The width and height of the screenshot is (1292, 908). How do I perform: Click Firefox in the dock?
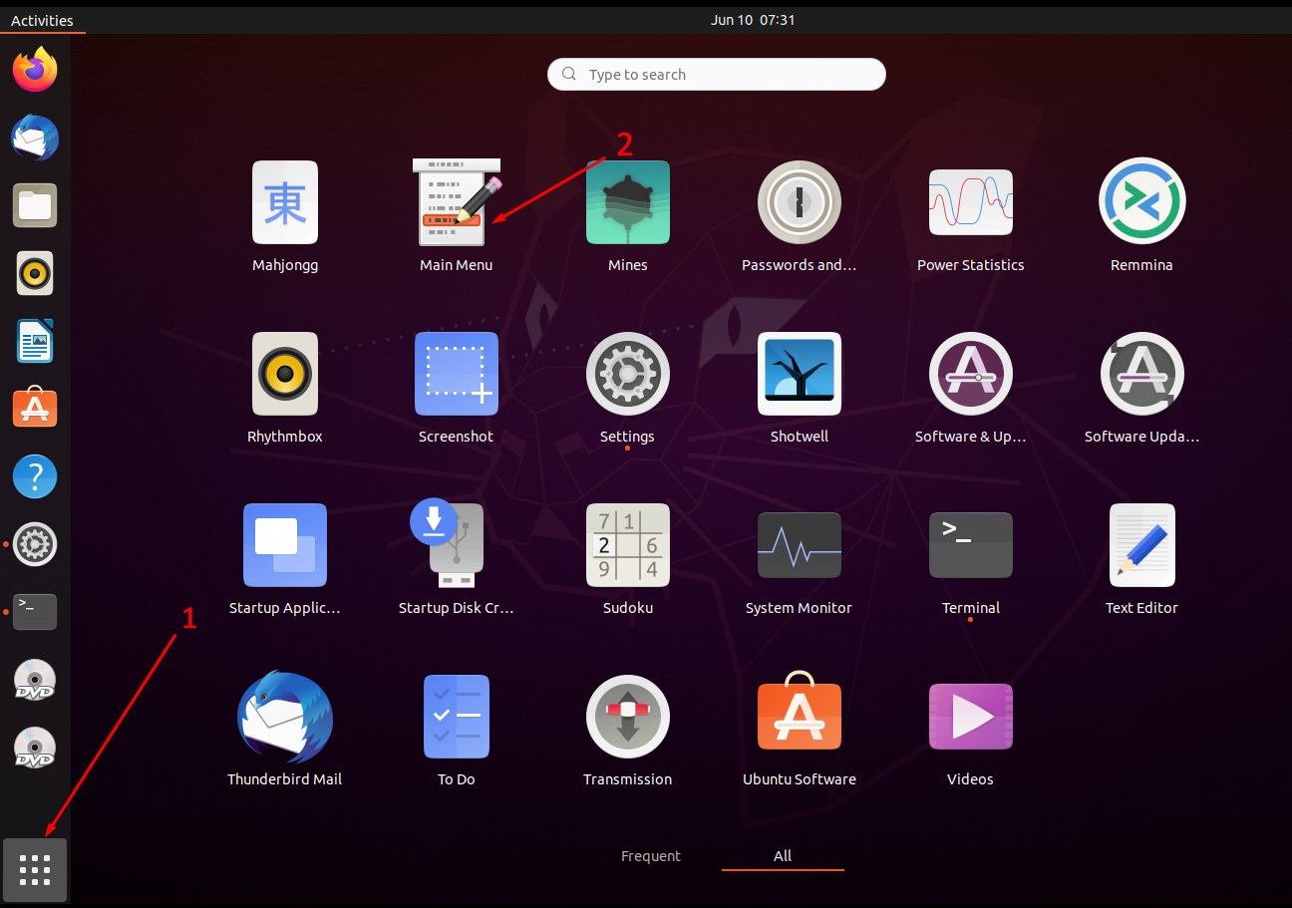pyautogui.click(x=35, y=70)
